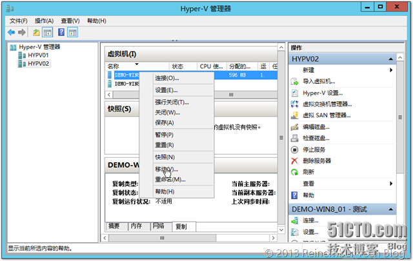Click the VM list left scroll arrow
Screen dimensions: 413x261
click(x=109, y=95)
